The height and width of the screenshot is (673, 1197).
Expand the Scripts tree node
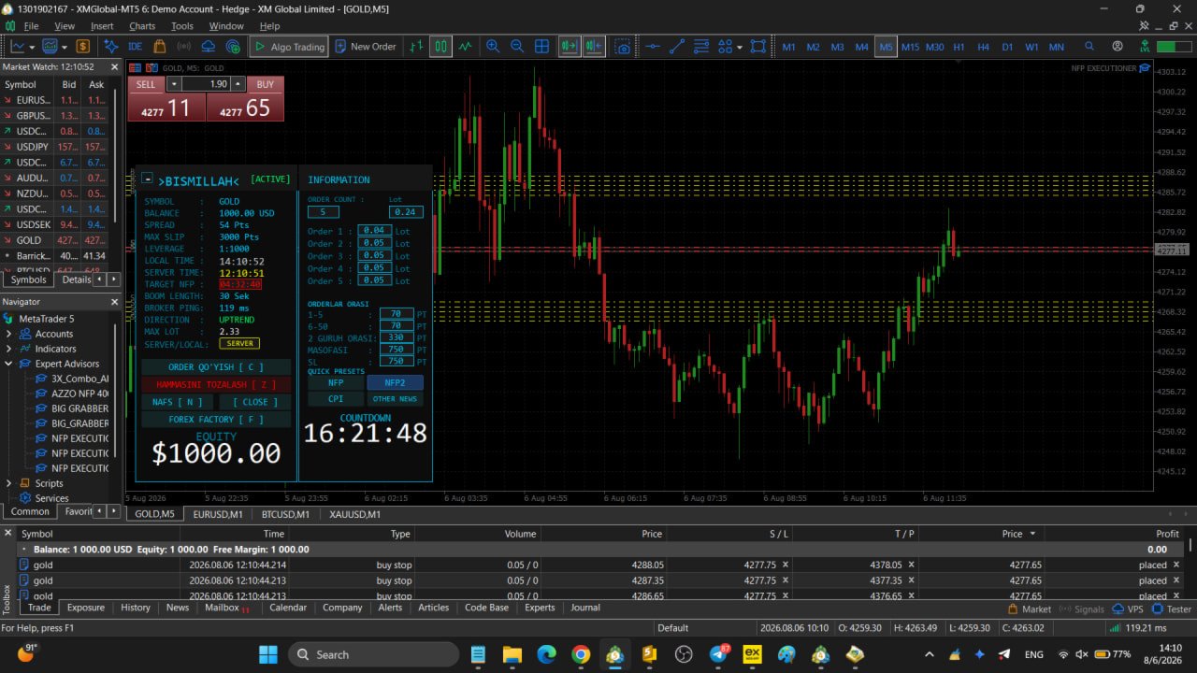8,483
